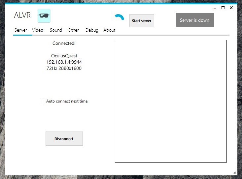The width and height of the screenshot is (242, 179).
Task: Open the Server tab
Action: (x=21, y=30)
